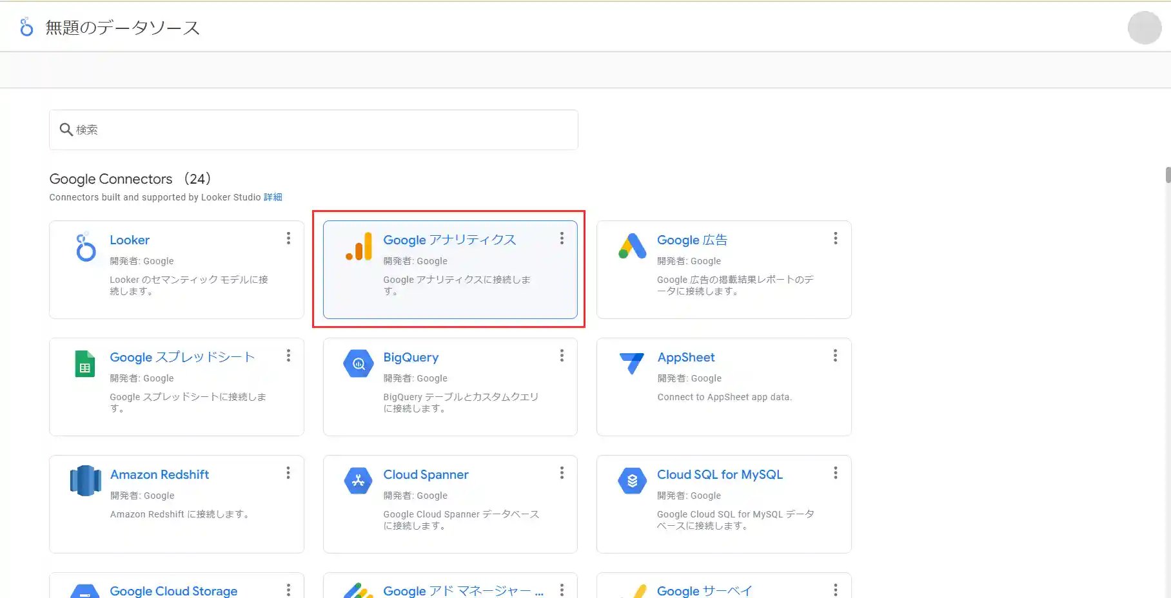Click the Google Ad Manager icon
The width and height of the screenshot is (1171, 598).
click(359, 590)
